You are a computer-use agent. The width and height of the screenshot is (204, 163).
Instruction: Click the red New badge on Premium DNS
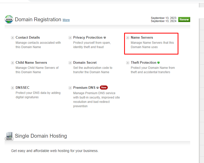[x=104, y=88]
